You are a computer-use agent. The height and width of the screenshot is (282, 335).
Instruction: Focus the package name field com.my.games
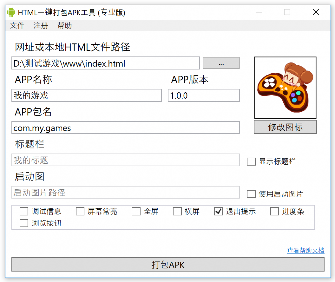pyautogui.click(x=126, y=128)
